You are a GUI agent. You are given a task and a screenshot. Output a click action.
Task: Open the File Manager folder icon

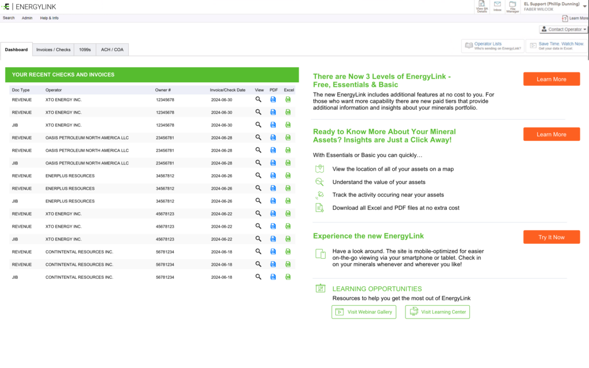[x=512, y=7]
